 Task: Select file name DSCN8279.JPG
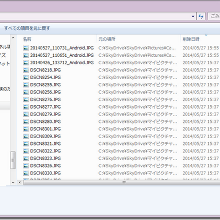coord(45,114)
